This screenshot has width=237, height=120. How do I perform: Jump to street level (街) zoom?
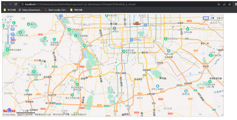point(13,29)
